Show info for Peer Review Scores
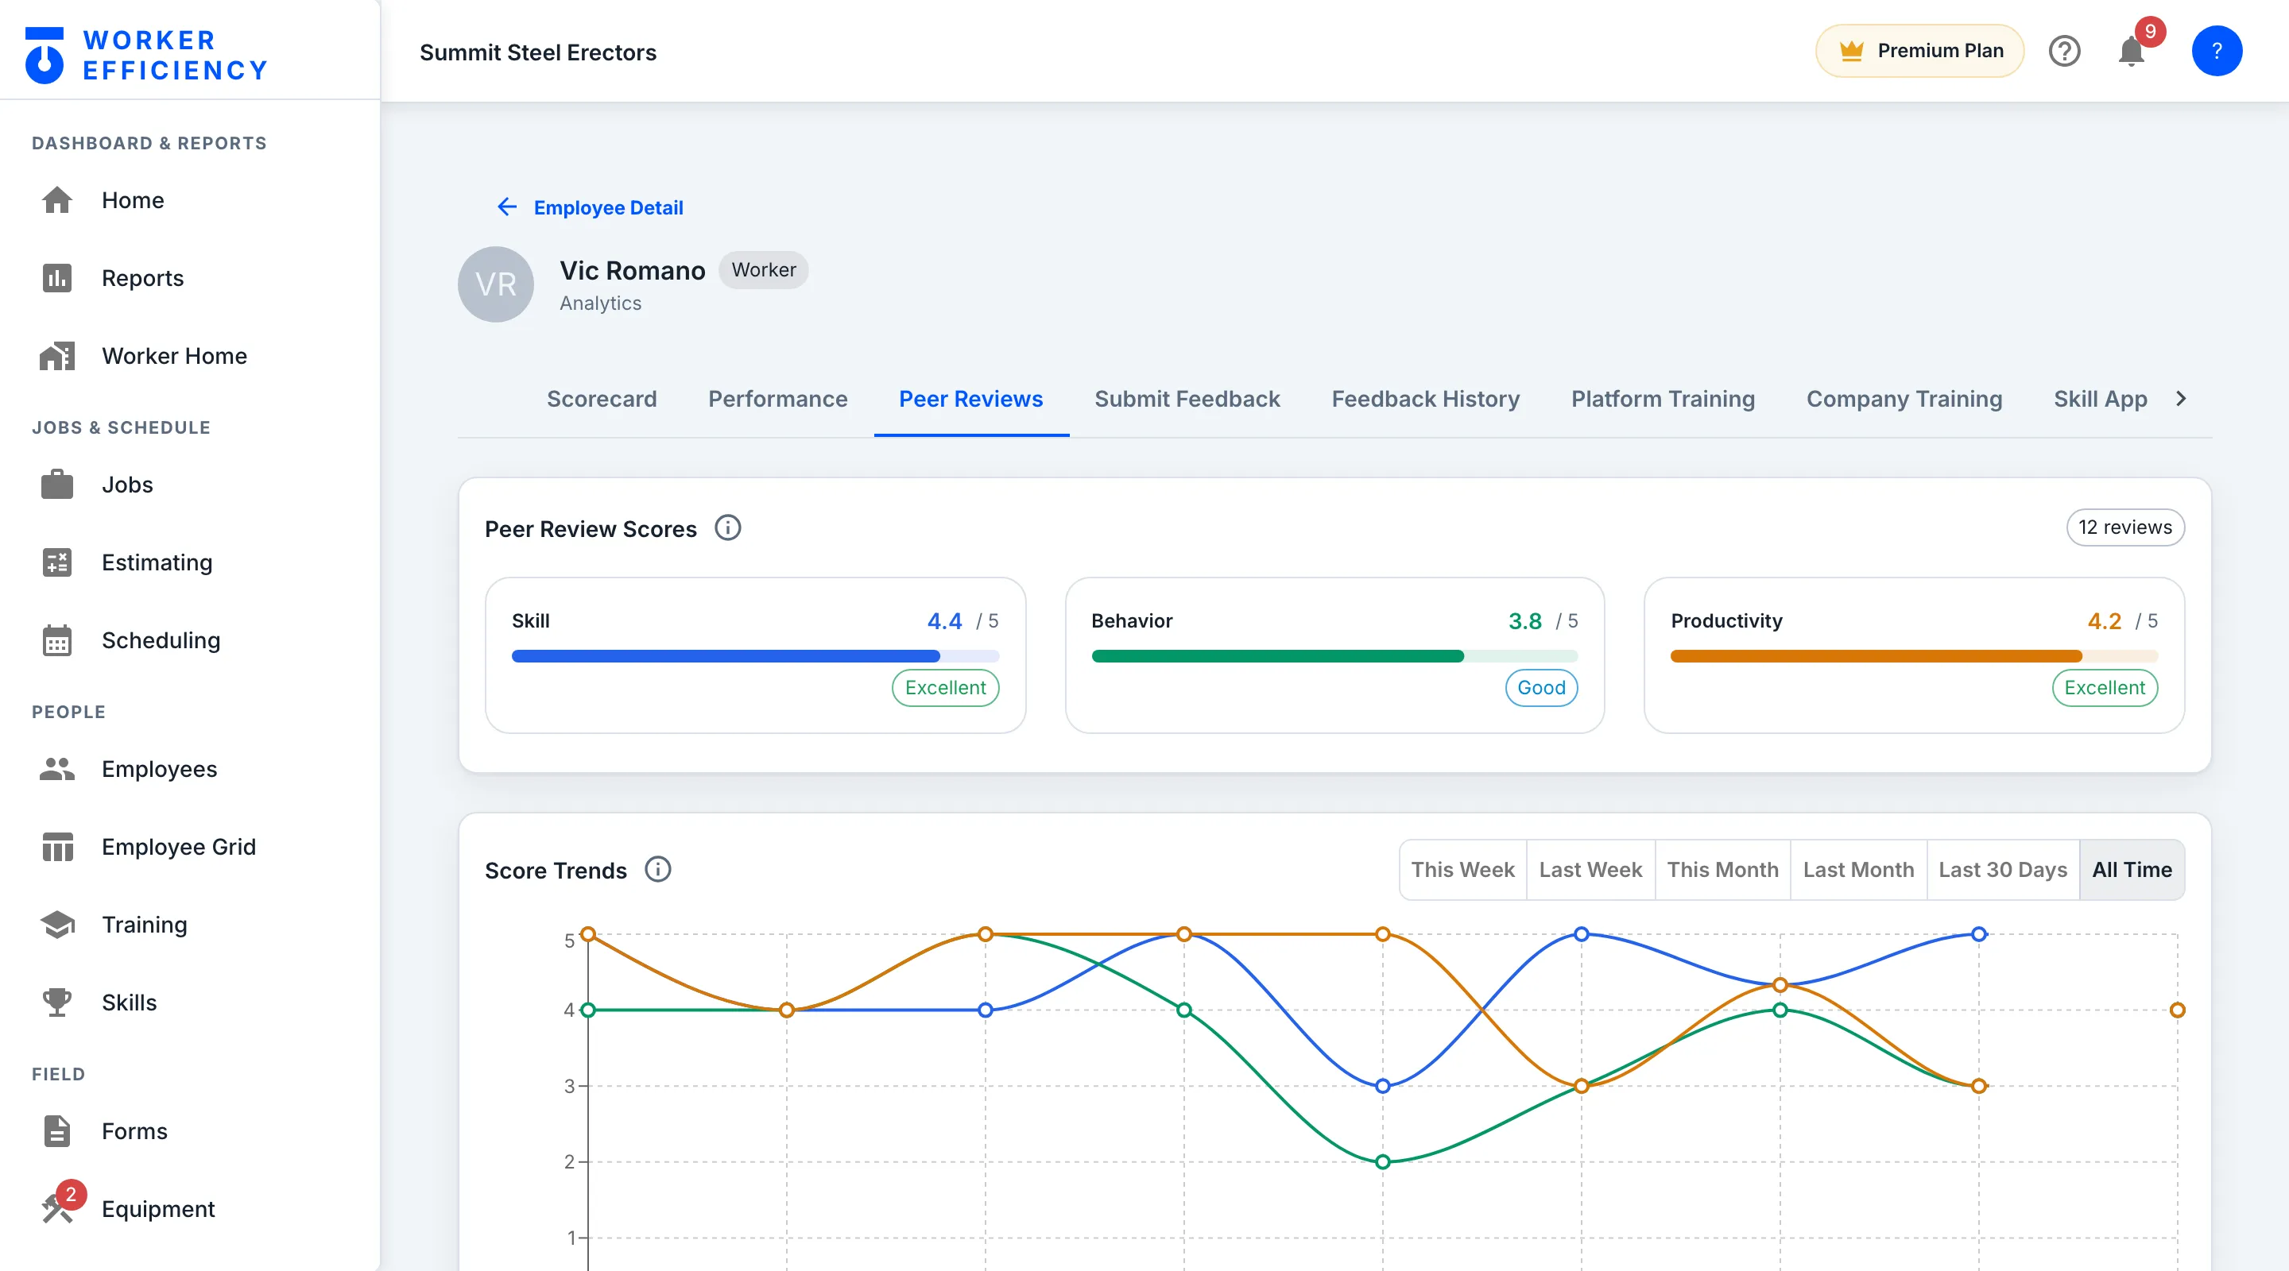This screenshot has width=2289, height=1271. pos(728,528)
